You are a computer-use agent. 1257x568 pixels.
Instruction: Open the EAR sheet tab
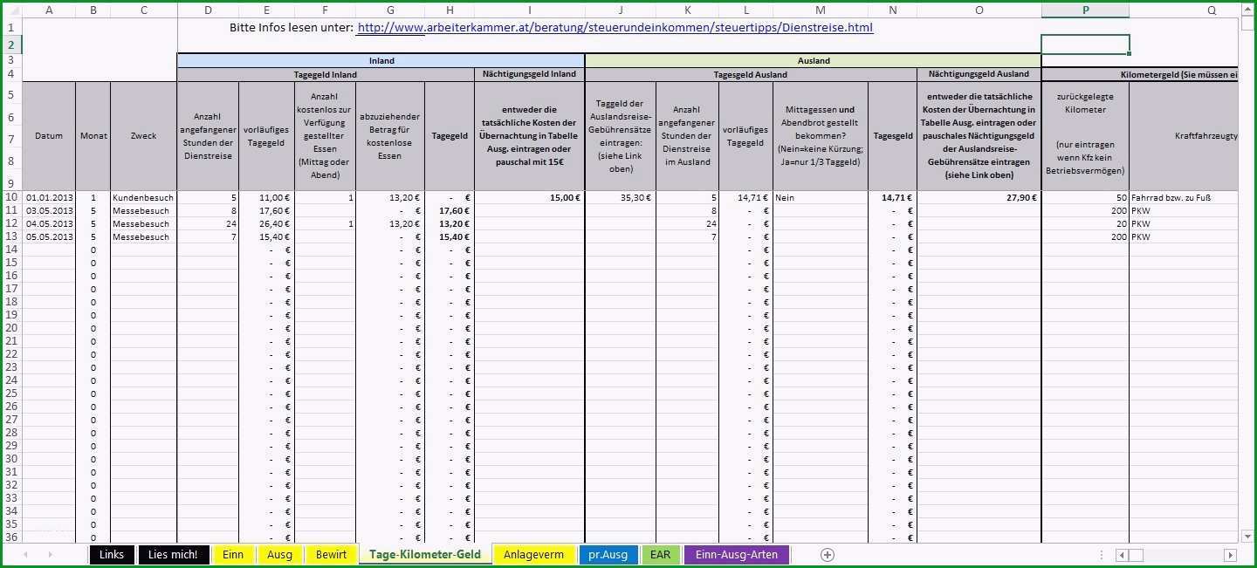pyautogui.click(x=661, y=555)
